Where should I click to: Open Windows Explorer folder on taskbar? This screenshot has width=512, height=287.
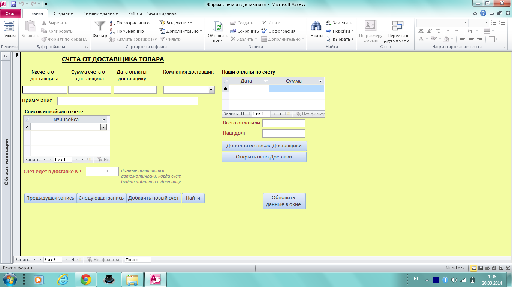[x=132, y=280]
